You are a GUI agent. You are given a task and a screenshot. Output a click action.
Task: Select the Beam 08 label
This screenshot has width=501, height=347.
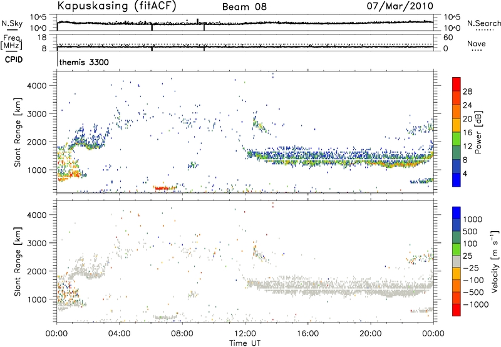coord(244,7)
